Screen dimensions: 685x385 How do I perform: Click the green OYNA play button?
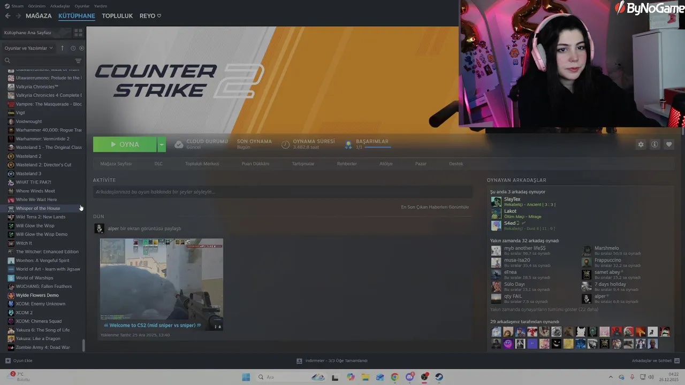(125, 144)
